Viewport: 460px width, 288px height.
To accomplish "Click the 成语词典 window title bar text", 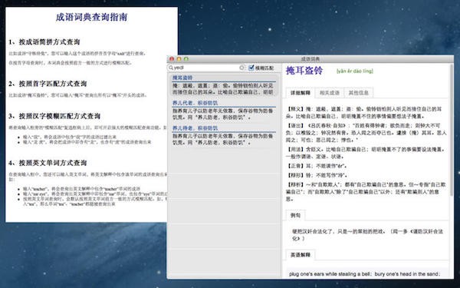I will pyautogui.click(x=310, y=59).
